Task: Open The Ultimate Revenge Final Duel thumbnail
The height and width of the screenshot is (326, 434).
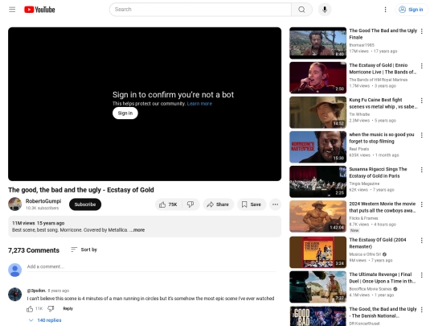Action: click(317, 287)
